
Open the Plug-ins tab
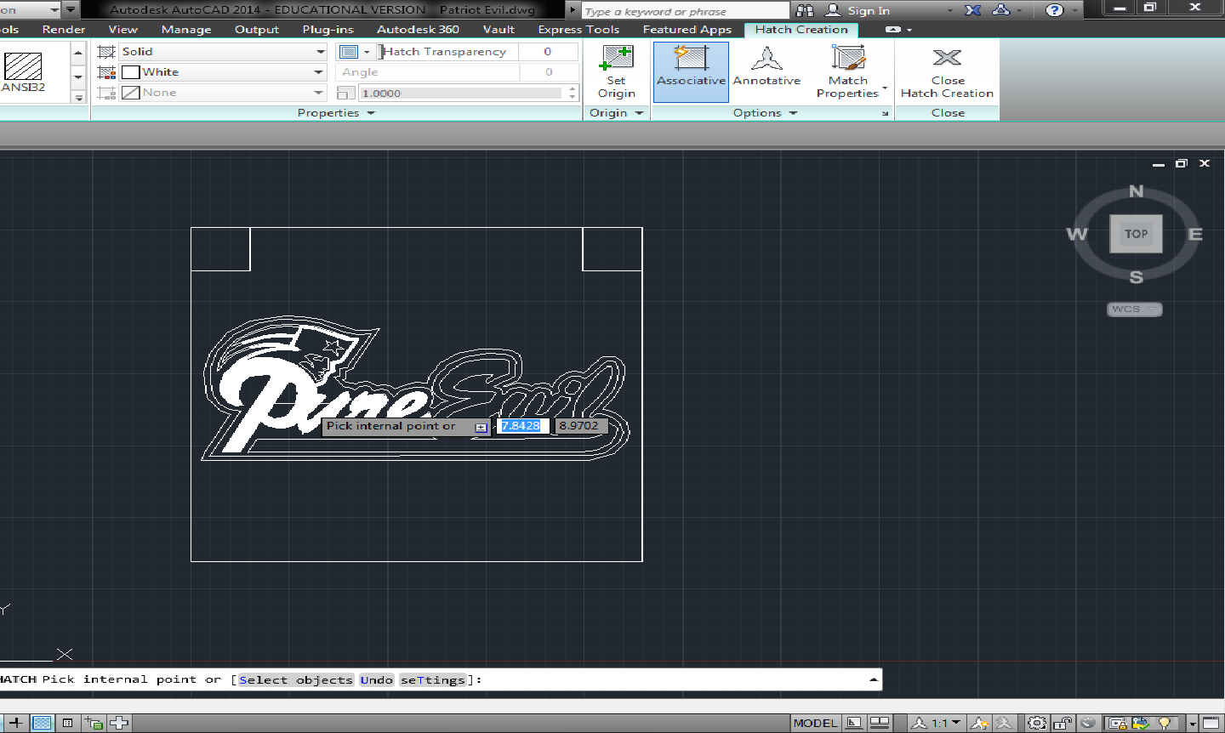(x=328, y=29)
